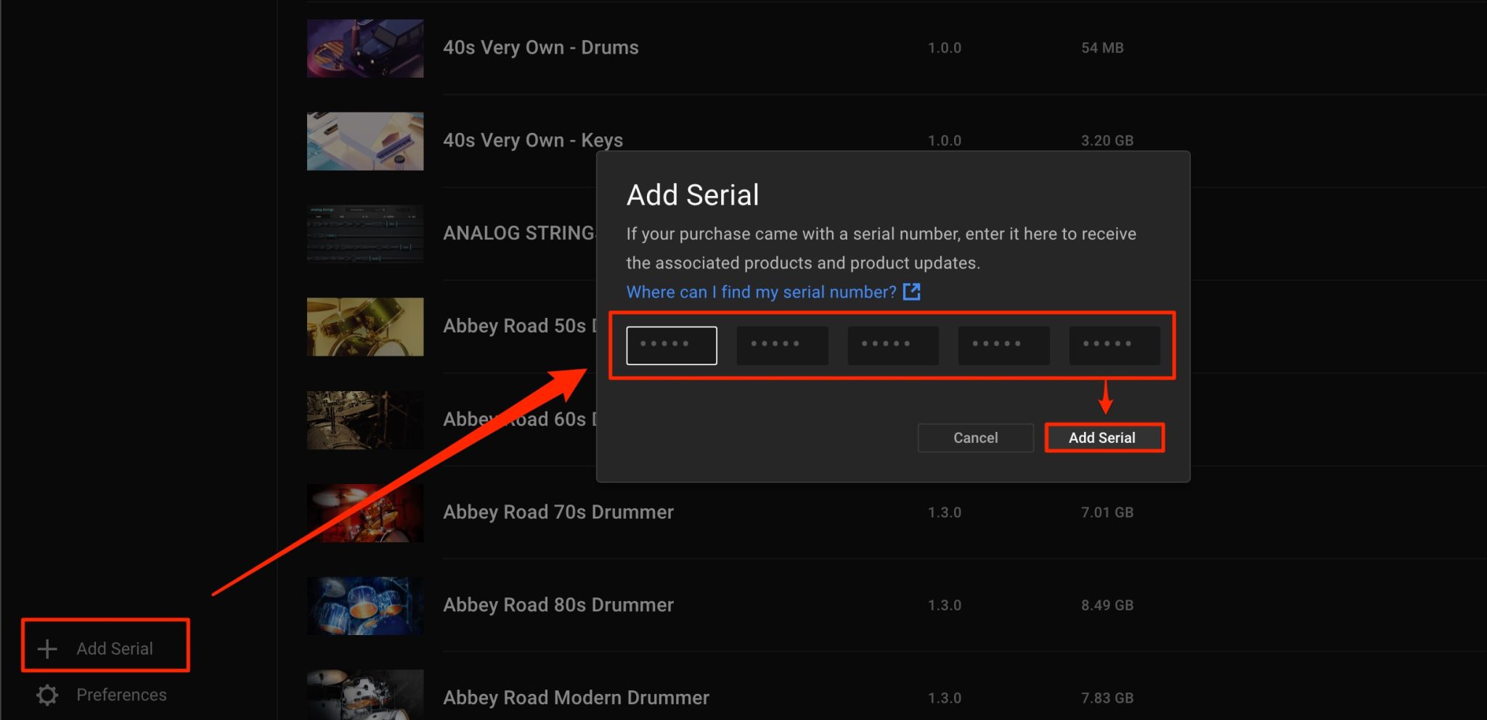
Task: Select the 40s Very Own - Keys thumbnail
Action: click(x=365, y=141)
